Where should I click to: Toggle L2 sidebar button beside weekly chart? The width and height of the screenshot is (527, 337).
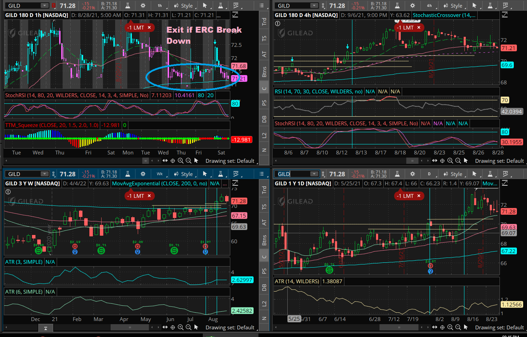pyautogui.click(x=264, y=304)
